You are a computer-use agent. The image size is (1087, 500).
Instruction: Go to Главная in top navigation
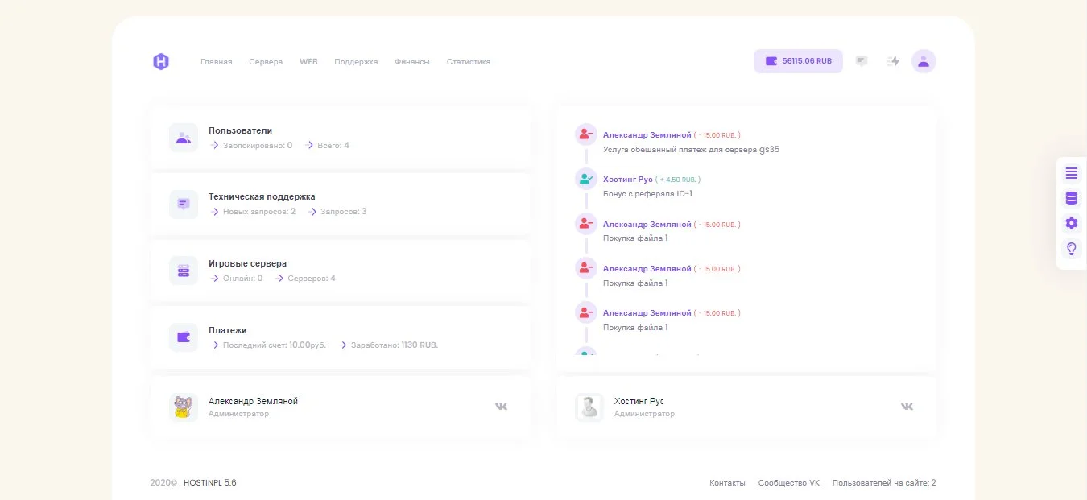click(217, 62)
